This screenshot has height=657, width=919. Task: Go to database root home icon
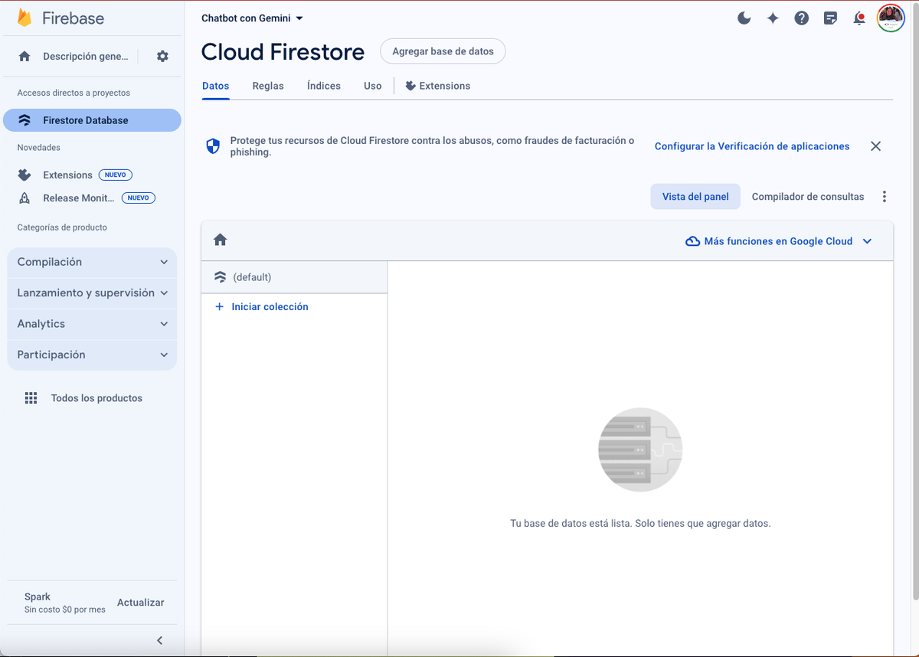pyautogui.click(x=221, y=240)
